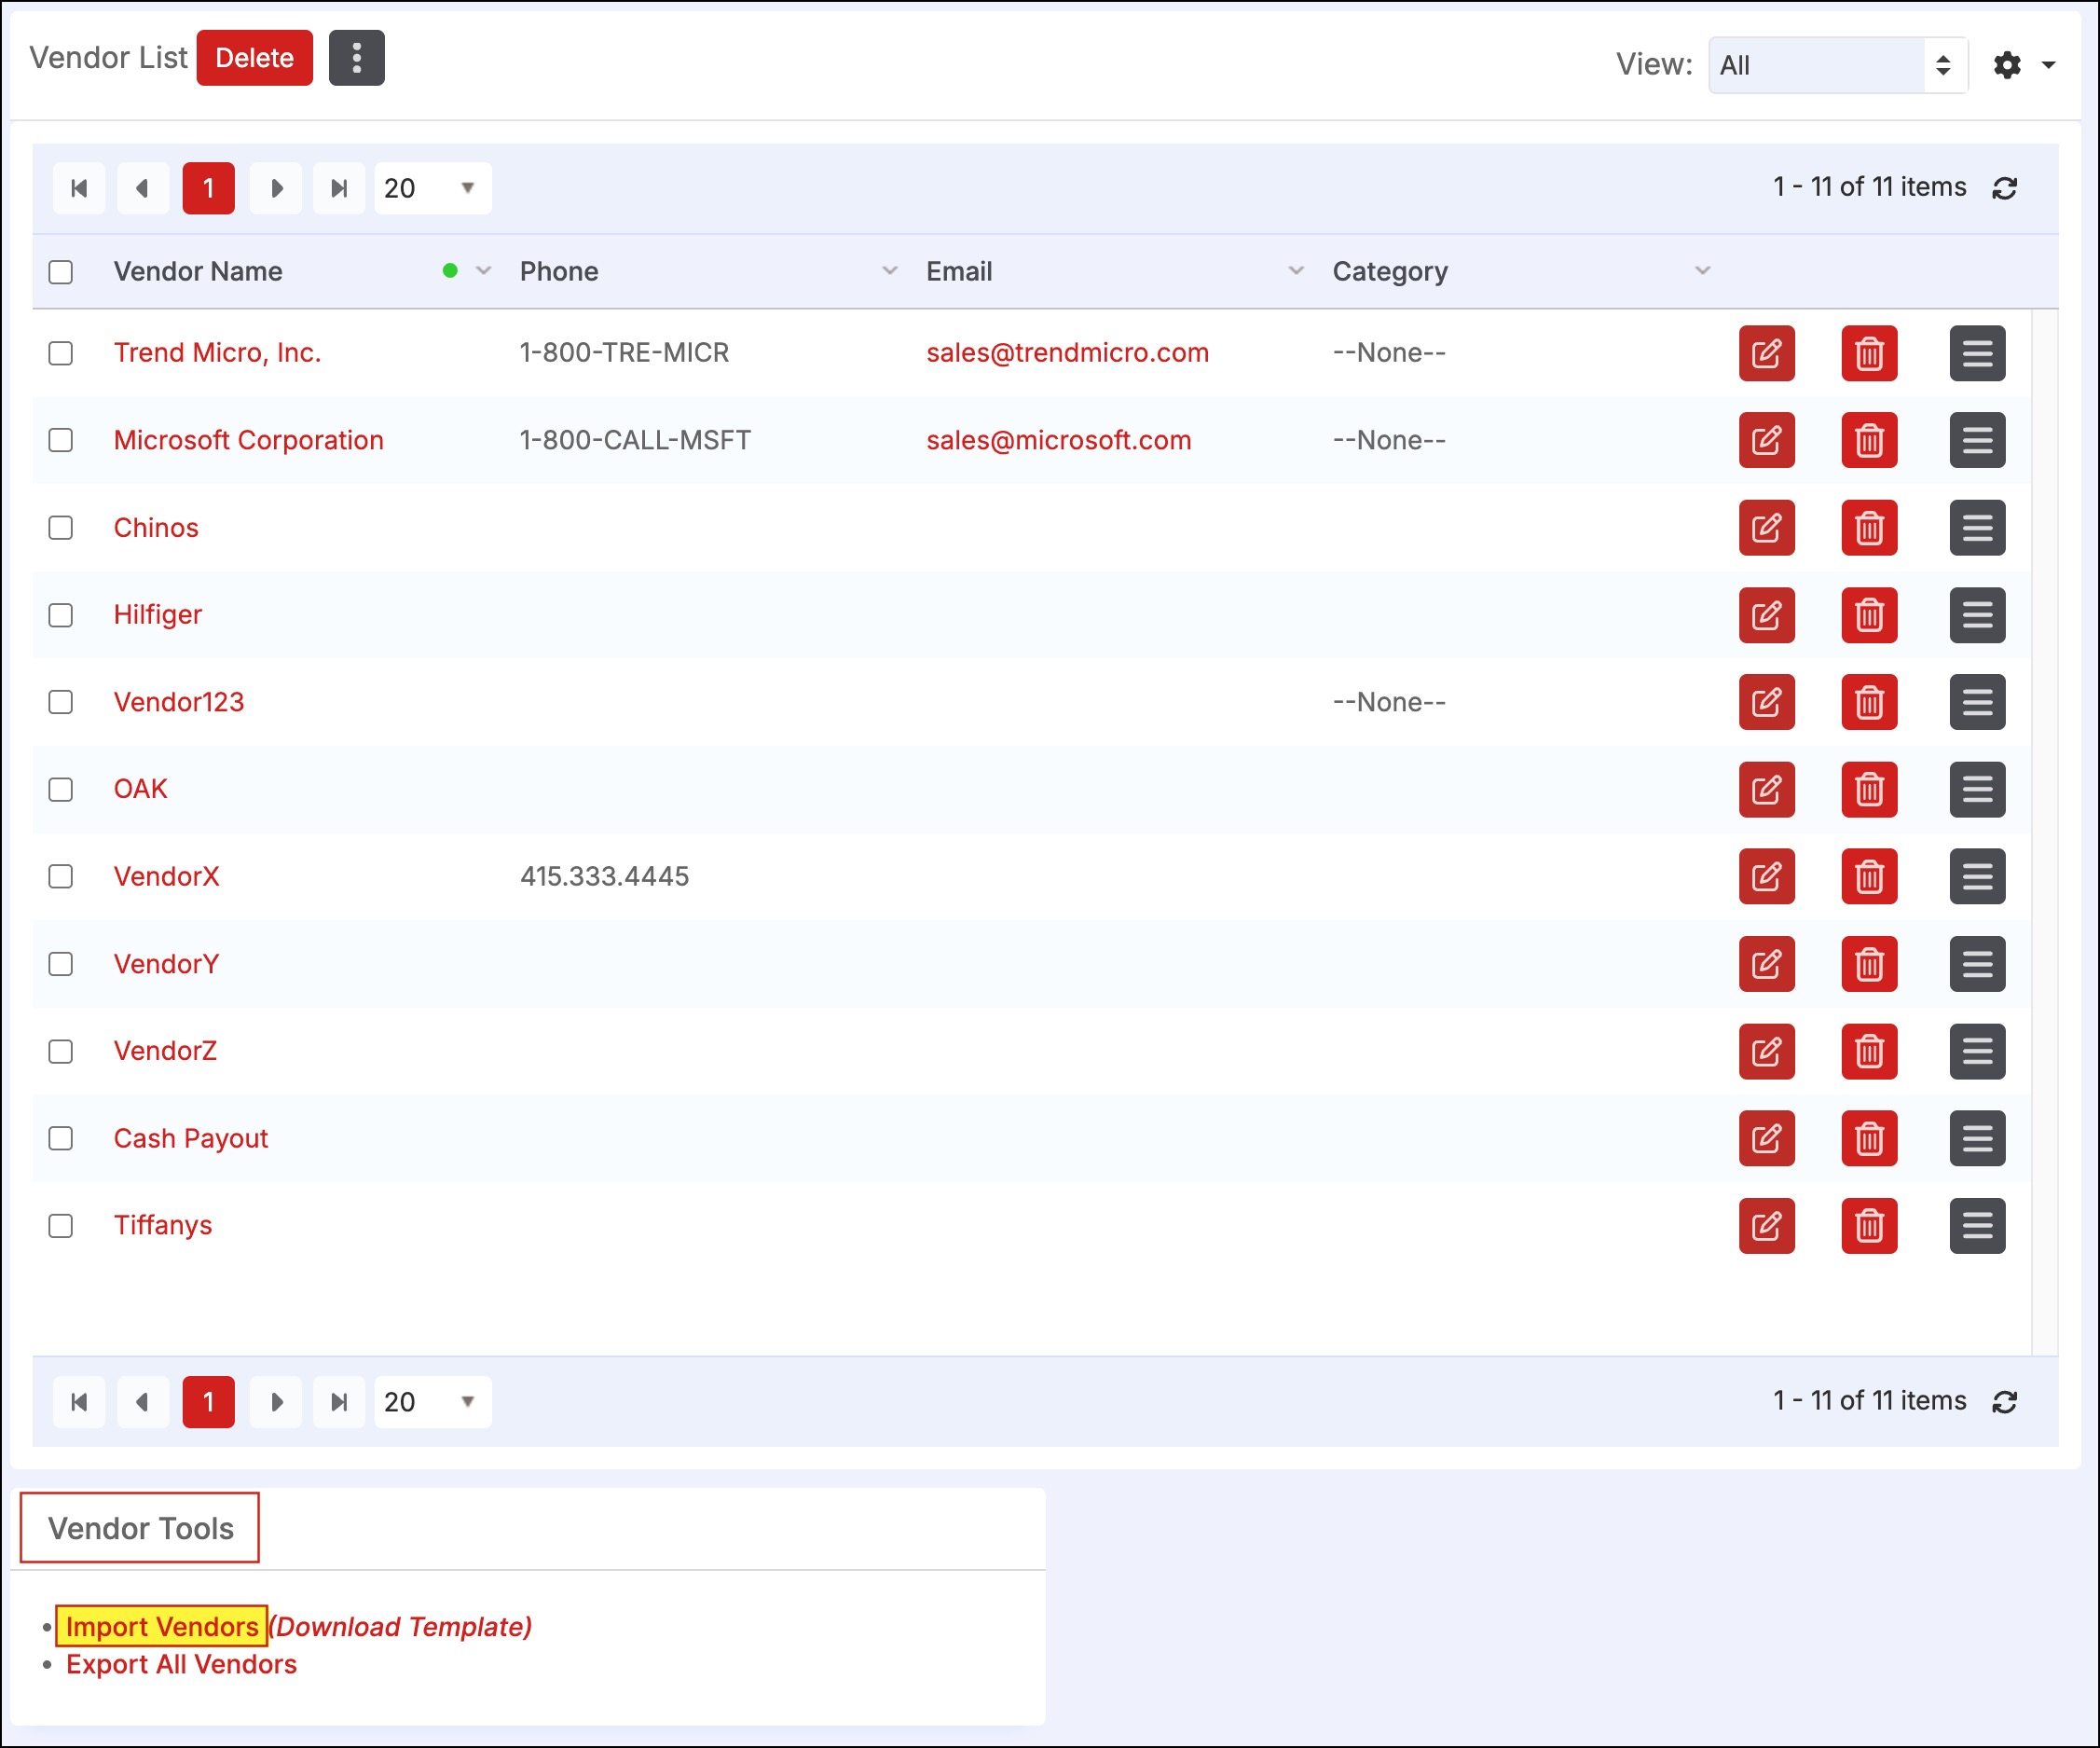Edit the Trend Micro, Inc. vendor

[1766, 353]
